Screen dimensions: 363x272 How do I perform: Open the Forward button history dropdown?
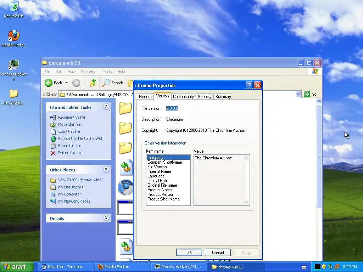pos(84,83)
